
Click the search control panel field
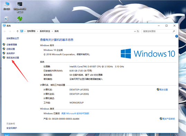[159, 31]
